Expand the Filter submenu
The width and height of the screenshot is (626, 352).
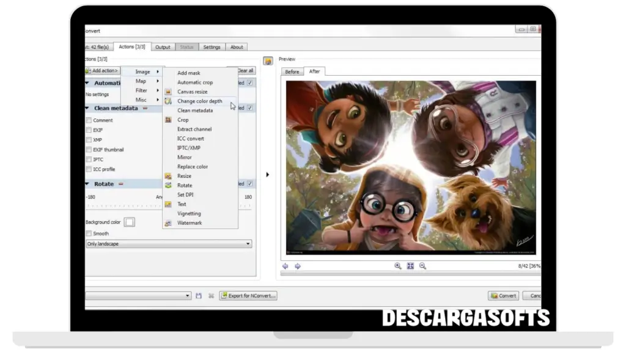[142, 90]
